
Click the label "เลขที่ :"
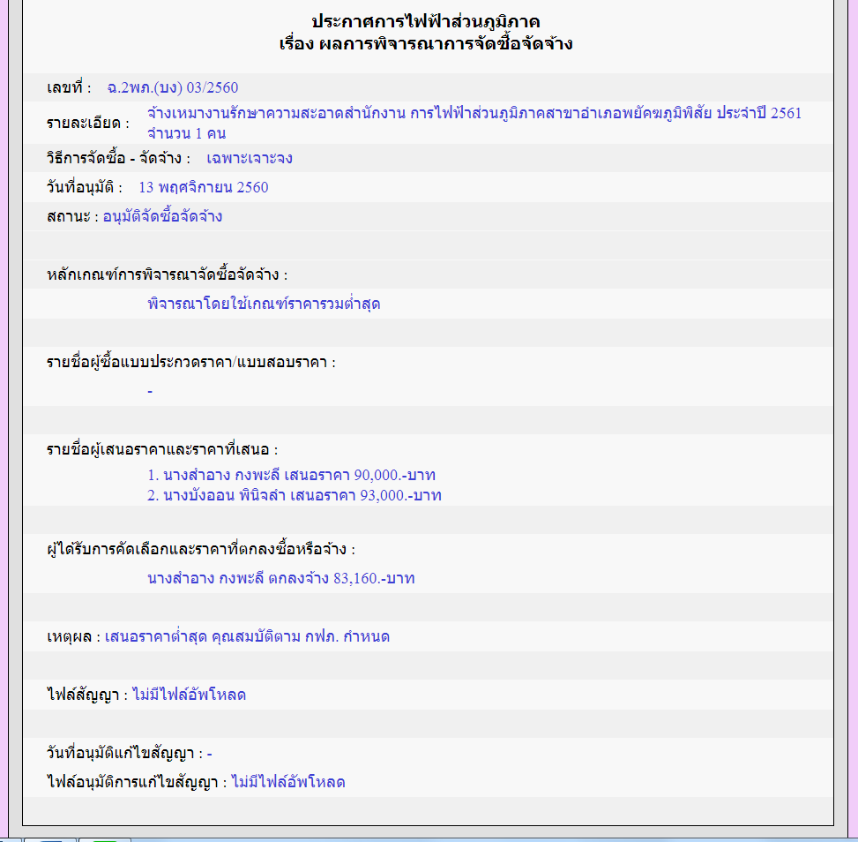click(x=69, y=87)
